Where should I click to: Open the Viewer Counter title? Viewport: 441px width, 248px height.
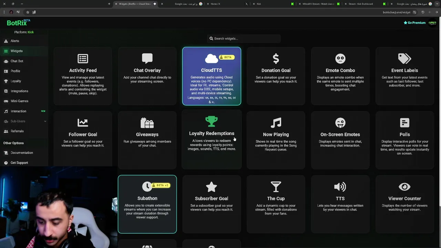(x=404, y=198)
